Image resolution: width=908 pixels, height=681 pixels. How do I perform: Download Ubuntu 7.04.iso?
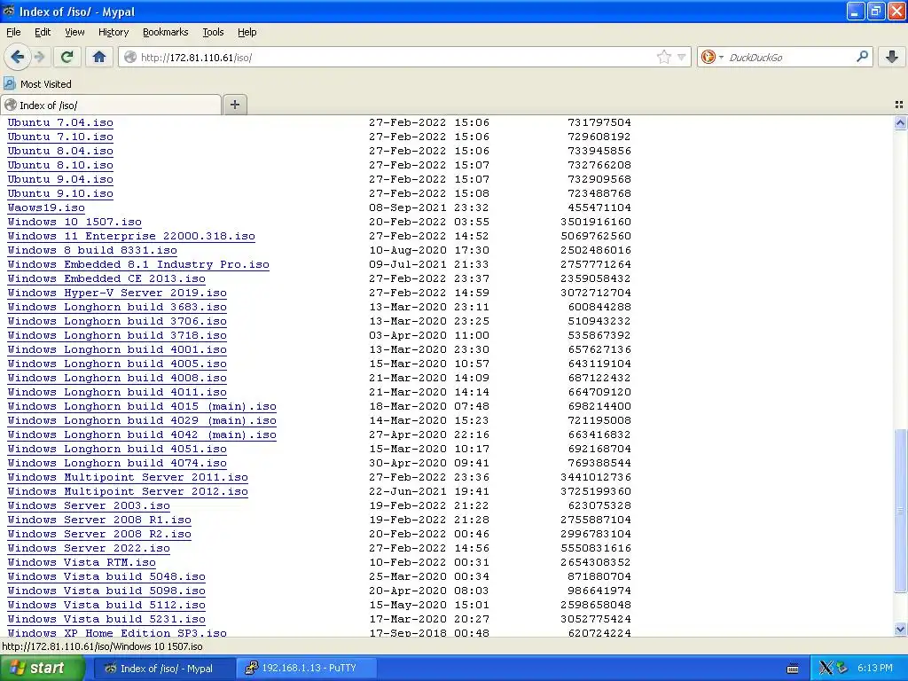[60, 122]
